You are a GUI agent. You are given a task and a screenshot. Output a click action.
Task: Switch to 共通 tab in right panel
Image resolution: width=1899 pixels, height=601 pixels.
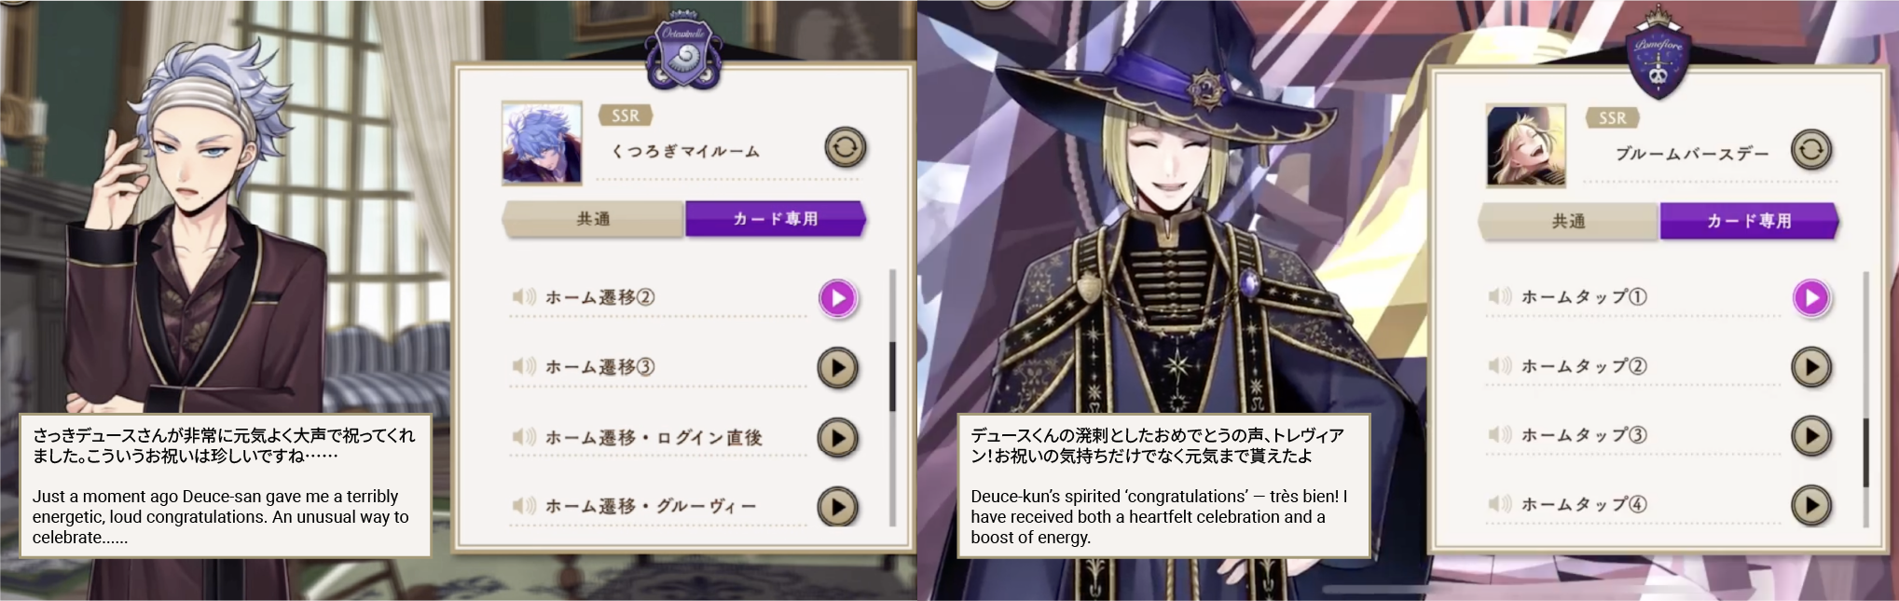tap(1568, 222)
